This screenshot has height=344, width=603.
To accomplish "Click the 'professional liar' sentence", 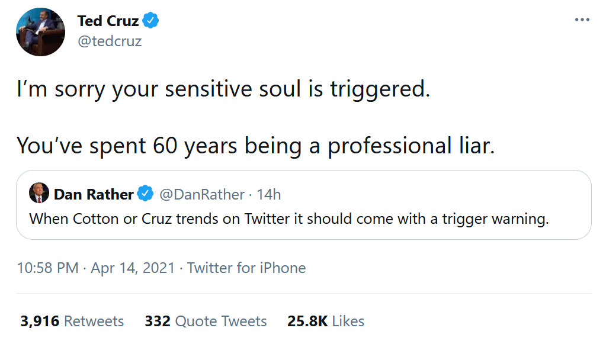I will 255,146.
